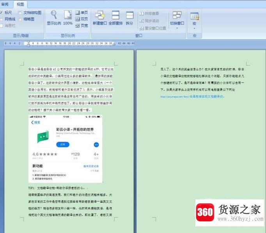Image resolution: width=266 pixels, height=233 pixels.
Task: Click the first paragraph about 彩云小译
Action: pos(71,90)
